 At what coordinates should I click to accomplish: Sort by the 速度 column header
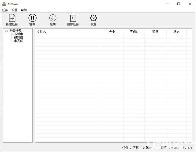(x=155, y=32)
